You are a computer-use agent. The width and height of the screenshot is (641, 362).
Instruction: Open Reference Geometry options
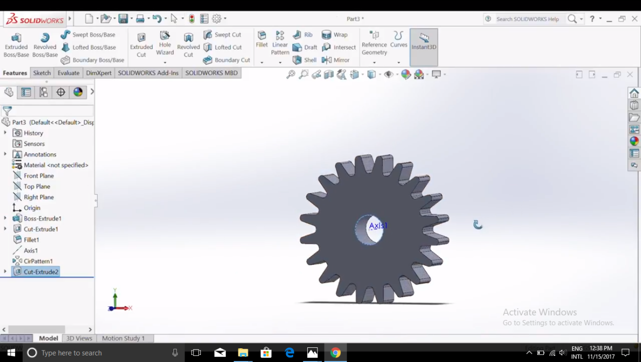374,43
